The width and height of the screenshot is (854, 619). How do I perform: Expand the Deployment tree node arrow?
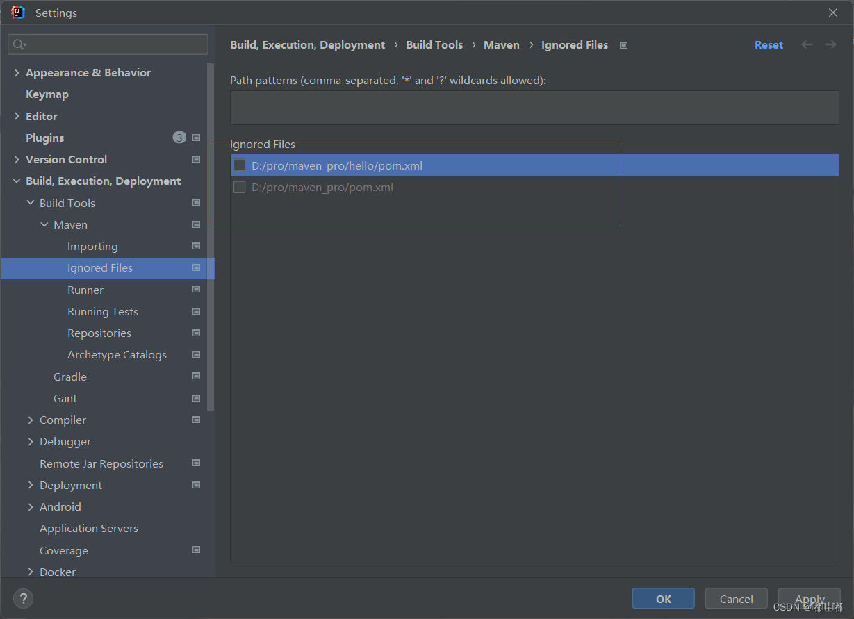(x=31, y=485)
